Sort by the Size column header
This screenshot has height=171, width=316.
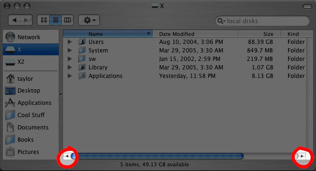pos(259,34)
